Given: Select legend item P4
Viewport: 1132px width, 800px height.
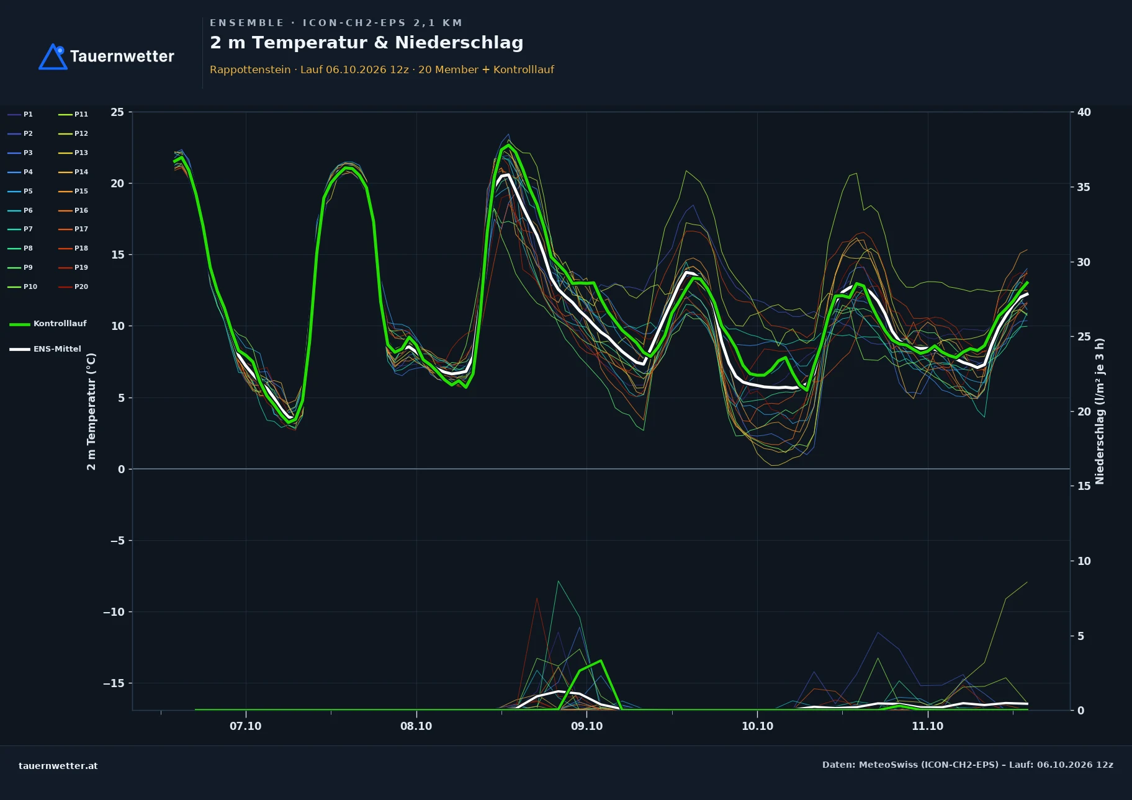Looking at the screenshot, I should (20, 172).
